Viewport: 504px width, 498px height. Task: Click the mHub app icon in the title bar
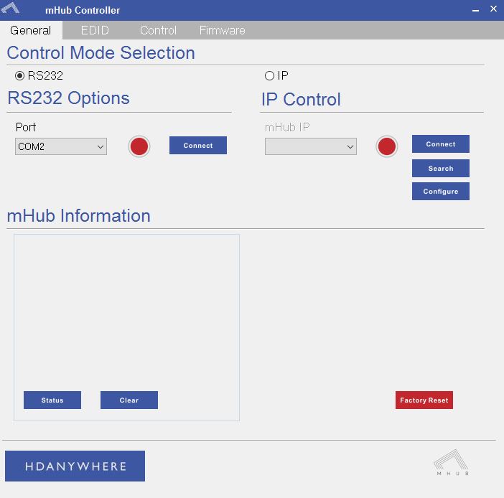[x=10, y=9]
